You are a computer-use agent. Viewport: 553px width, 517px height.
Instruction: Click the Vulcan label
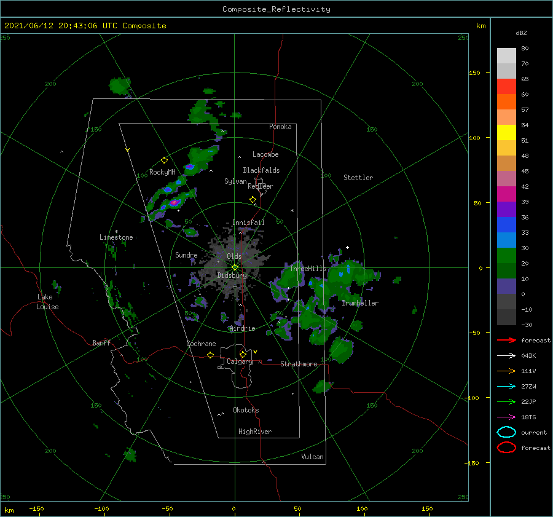click(312, 457)
